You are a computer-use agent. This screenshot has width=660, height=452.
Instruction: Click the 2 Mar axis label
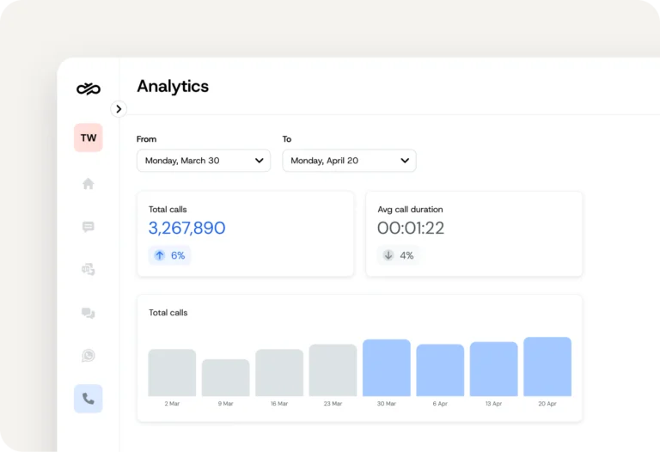pyautogui.click(x=172, y=404)
